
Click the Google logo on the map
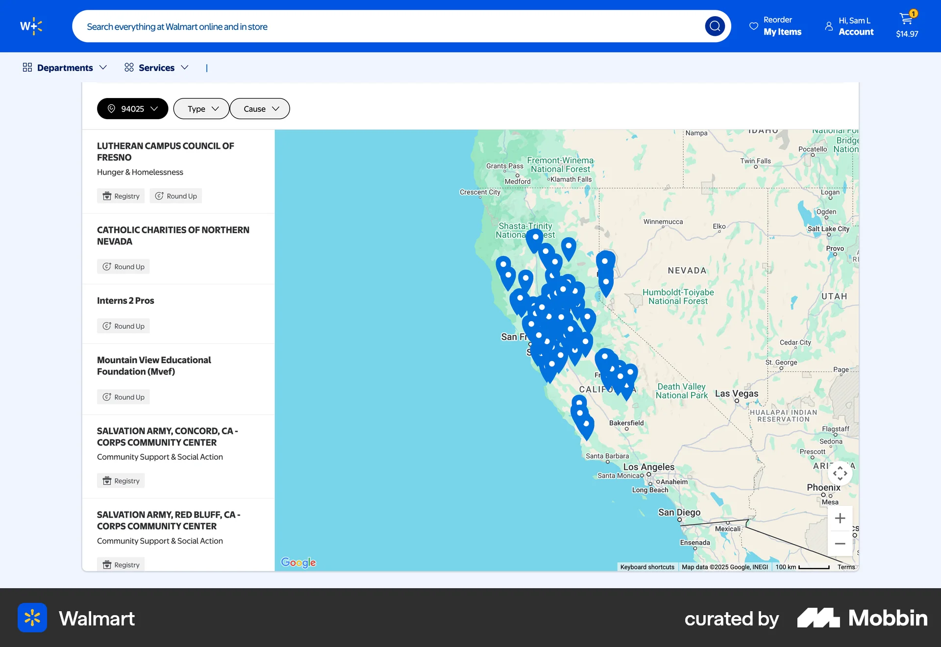[297, 562]
